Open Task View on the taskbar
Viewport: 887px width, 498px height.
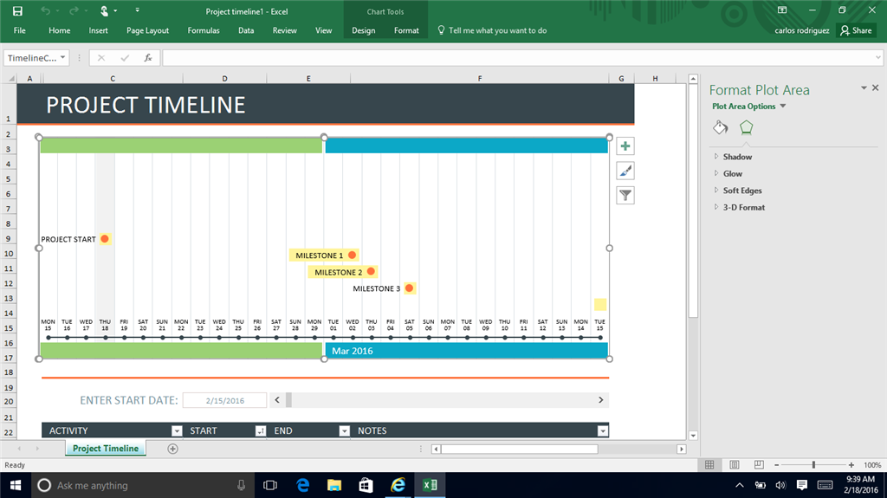(x=270, y=485)
